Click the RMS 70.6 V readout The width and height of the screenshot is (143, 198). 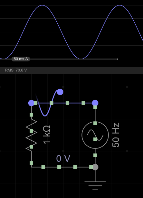pos(16,70)
